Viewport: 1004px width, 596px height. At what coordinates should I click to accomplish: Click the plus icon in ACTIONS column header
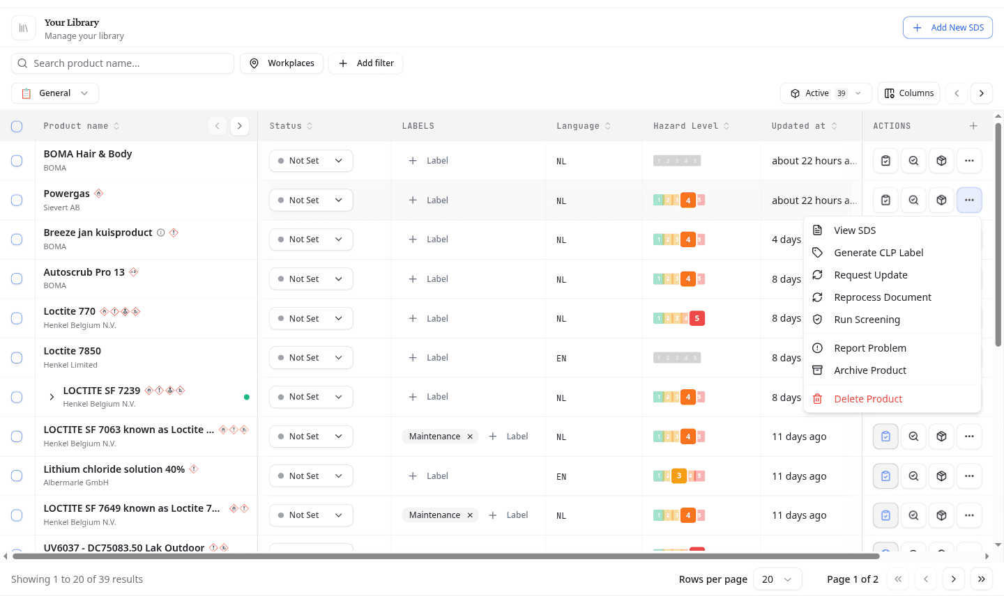click(973, 126)
